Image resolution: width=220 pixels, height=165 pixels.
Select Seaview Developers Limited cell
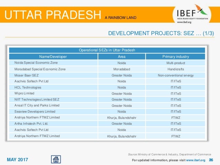(53, 112)
